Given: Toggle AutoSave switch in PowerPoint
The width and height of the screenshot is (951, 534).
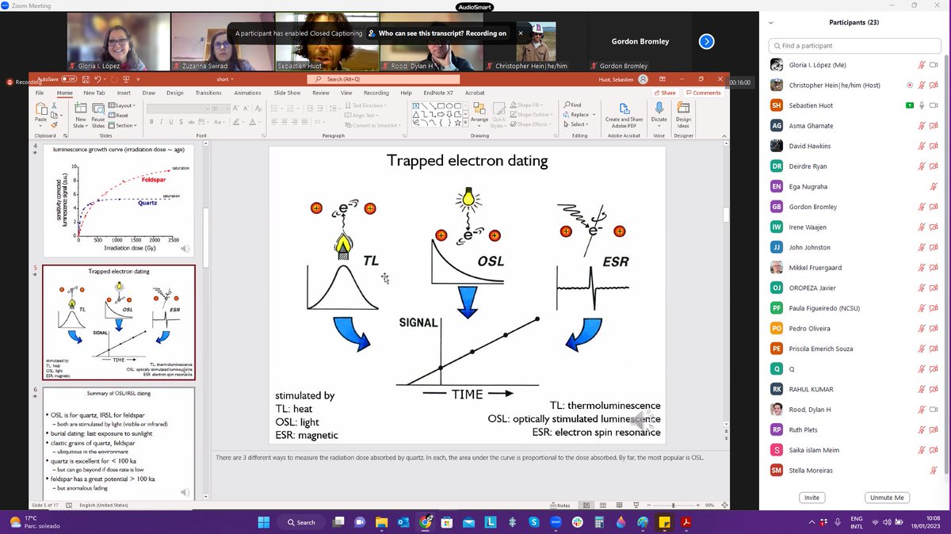Looking at the screenshot, I should pos(69,79).
